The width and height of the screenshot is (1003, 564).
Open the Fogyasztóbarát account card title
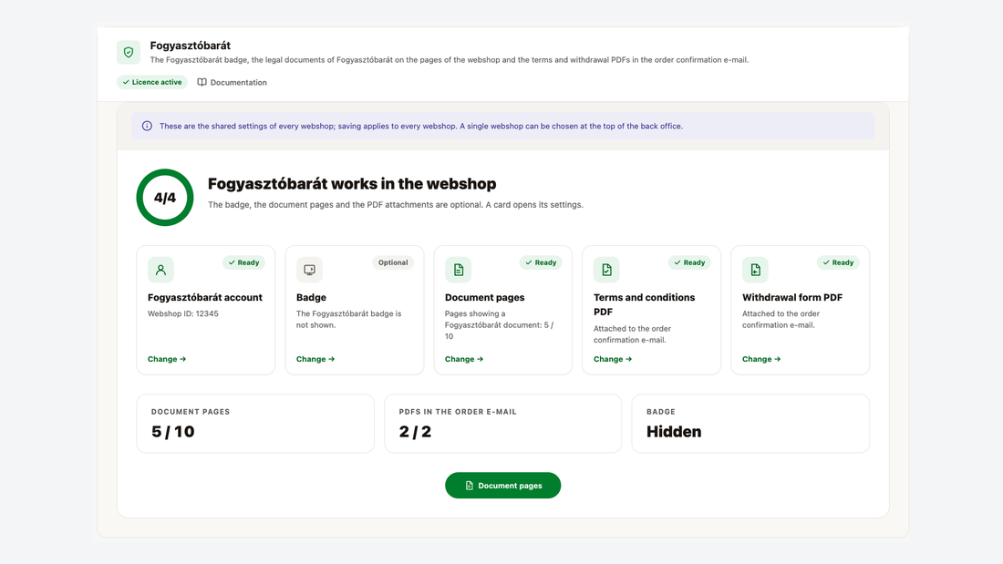pos(204,297)
